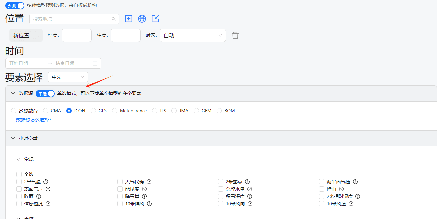The width and height of the screenshot is (437, 219).
Task: Check the 全选 checkbox
Action: [19, 174]
